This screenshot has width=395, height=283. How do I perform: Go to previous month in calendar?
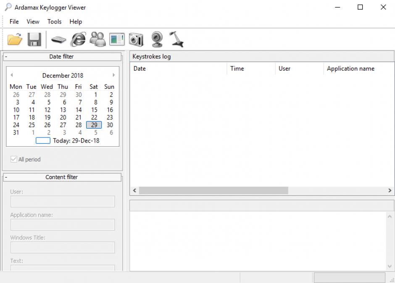[x=12, y=75]
